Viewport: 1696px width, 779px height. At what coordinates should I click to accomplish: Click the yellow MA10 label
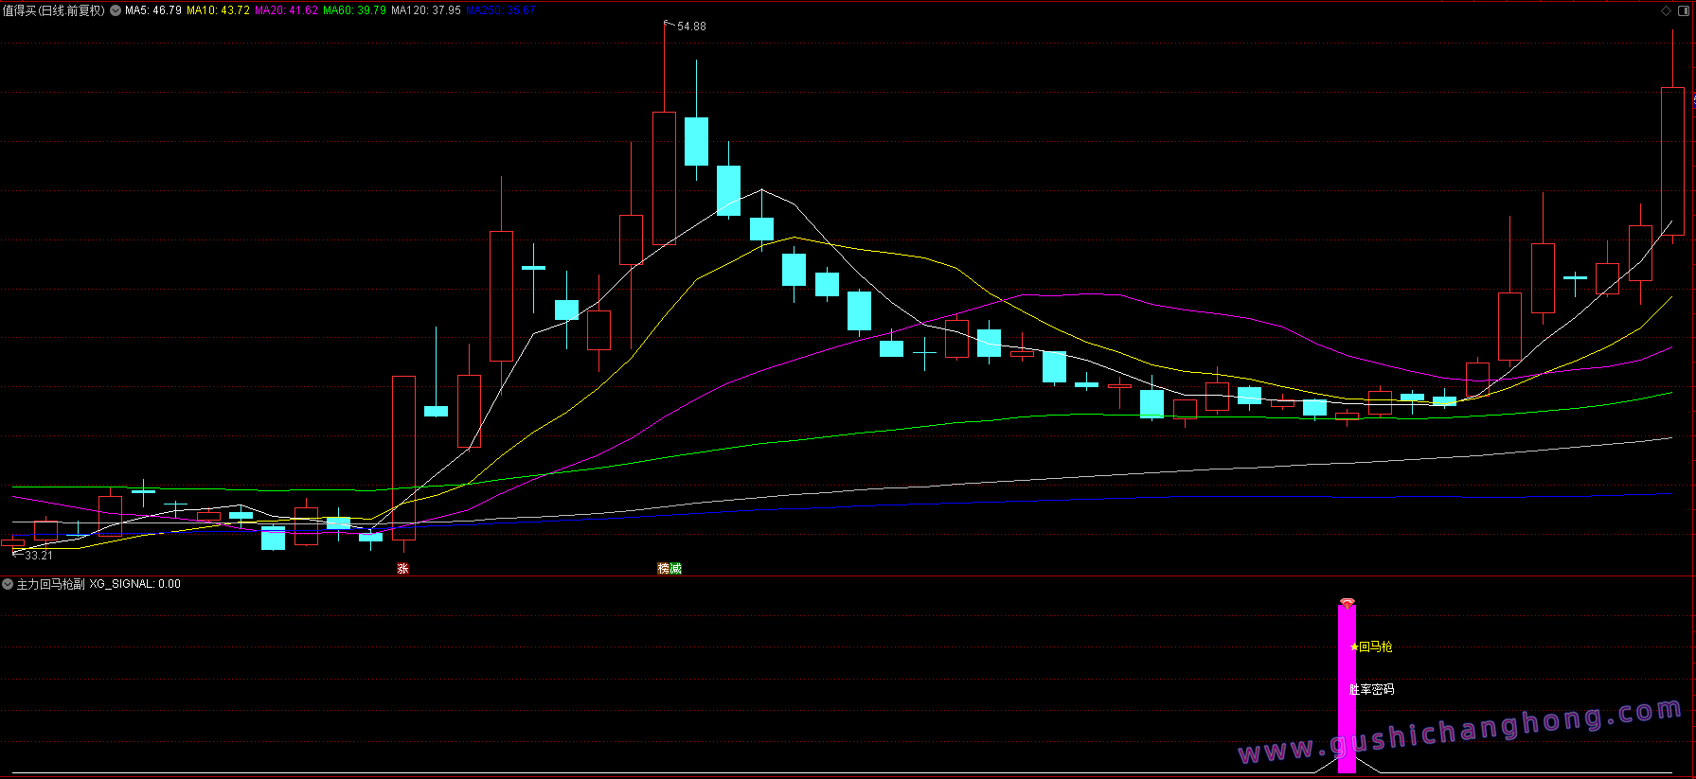coord(218,10)
